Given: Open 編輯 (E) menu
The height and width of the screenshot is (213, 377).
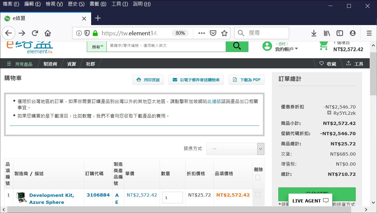Looking at the screenshot, I should point(32,4).
